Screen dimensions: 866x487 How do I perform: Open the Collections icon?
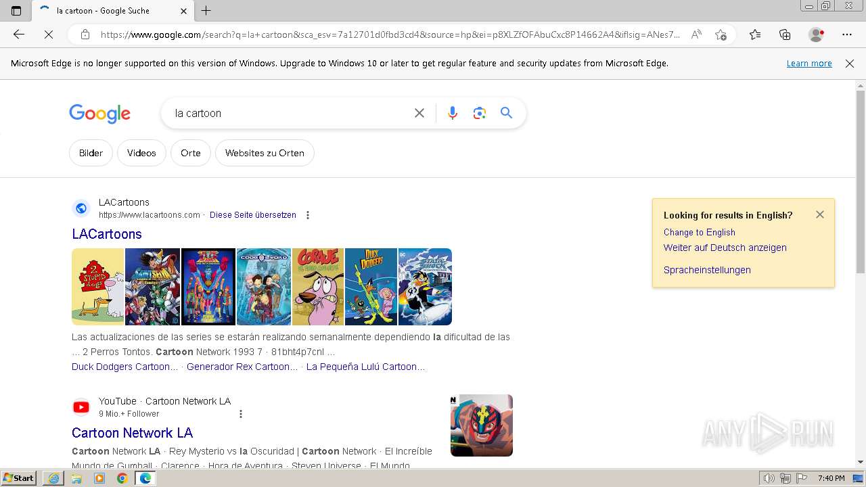pyautogui.click(x=785, y=34)
